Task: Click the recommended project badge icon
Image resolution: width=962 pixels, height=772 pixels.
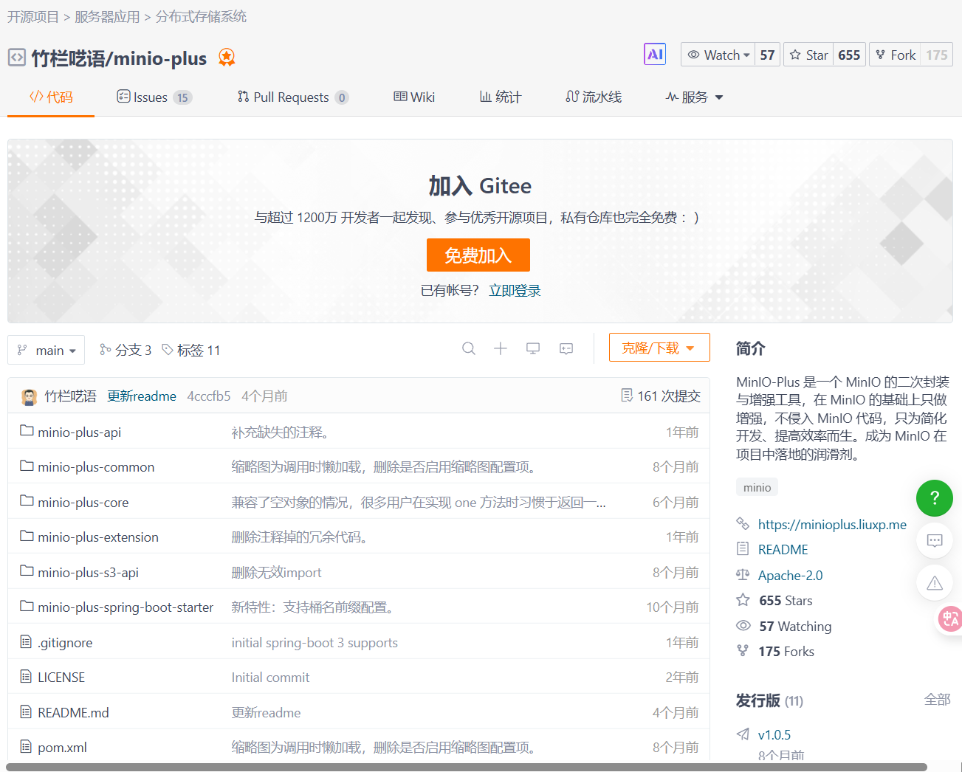Action: (x=227, y=58)
